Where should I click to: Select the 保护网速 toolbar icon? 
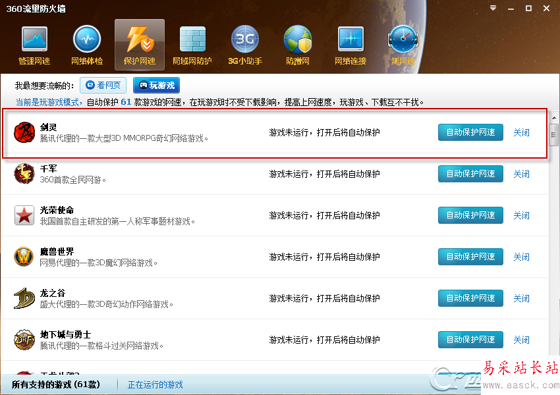tap(140, 45)
